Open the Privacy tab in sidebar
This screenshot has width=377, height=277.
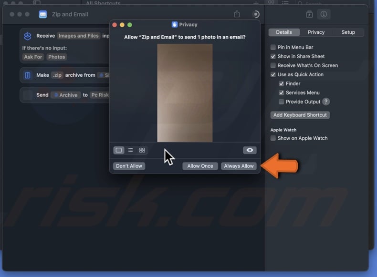click(x=316, y=32)
